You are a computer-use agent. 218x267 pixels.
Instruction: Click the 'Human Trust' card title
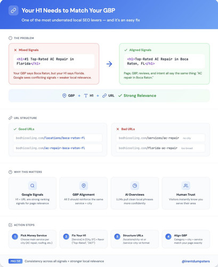click(186, 194)
